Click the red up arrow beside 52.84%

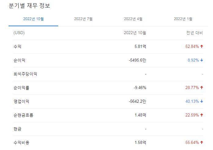tap(202, 46)
